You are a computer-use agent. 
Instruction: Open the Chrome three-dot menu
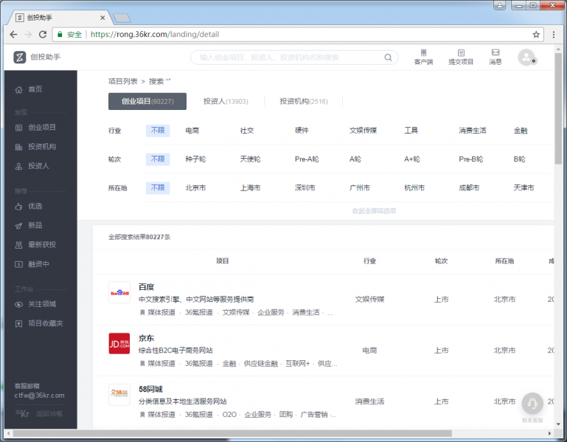click(554, 34)
